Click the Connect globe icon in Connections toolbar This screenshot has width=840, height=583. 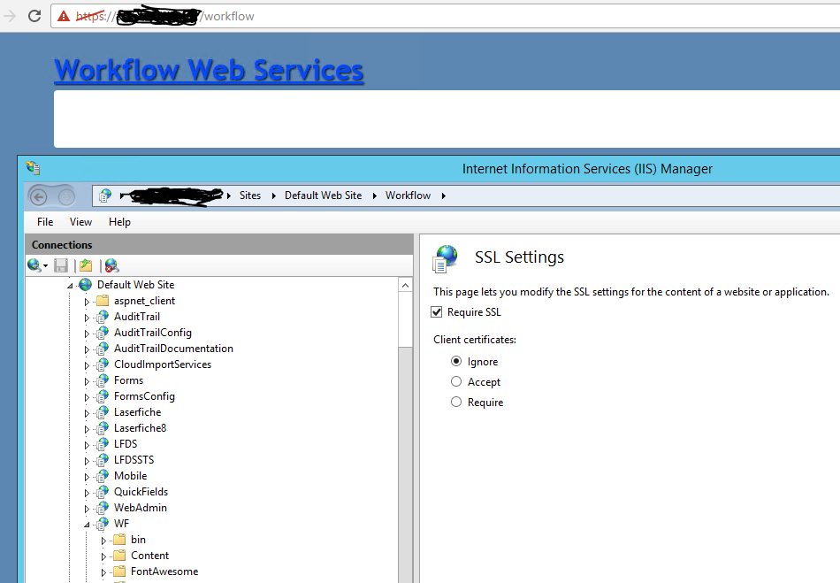tap(34, 265)
